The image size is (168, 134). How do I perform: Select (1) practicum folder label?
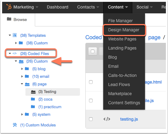click(x=50, y=107)
